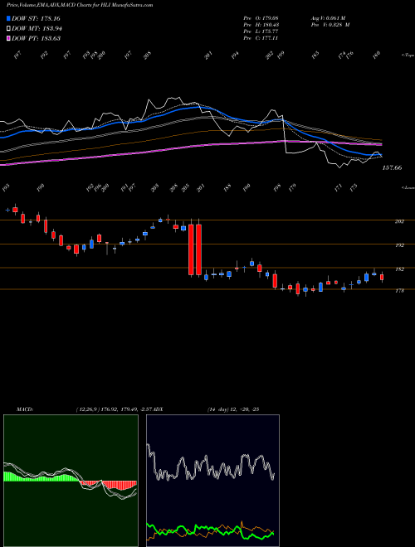Open the green MACD histogram panel

point(71,481)
